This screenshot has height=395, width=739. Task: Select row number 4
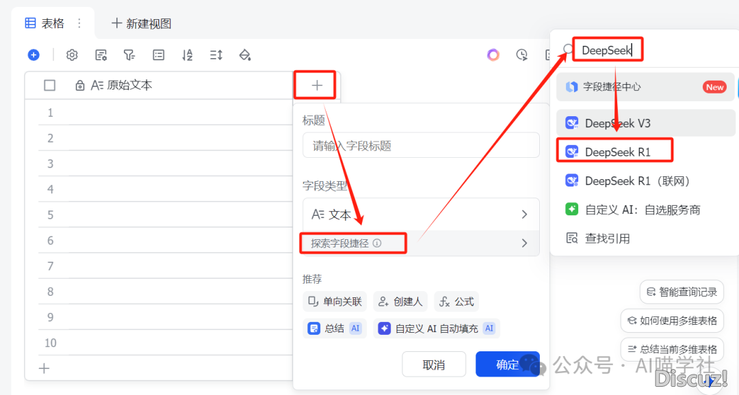tap(51, 190)
